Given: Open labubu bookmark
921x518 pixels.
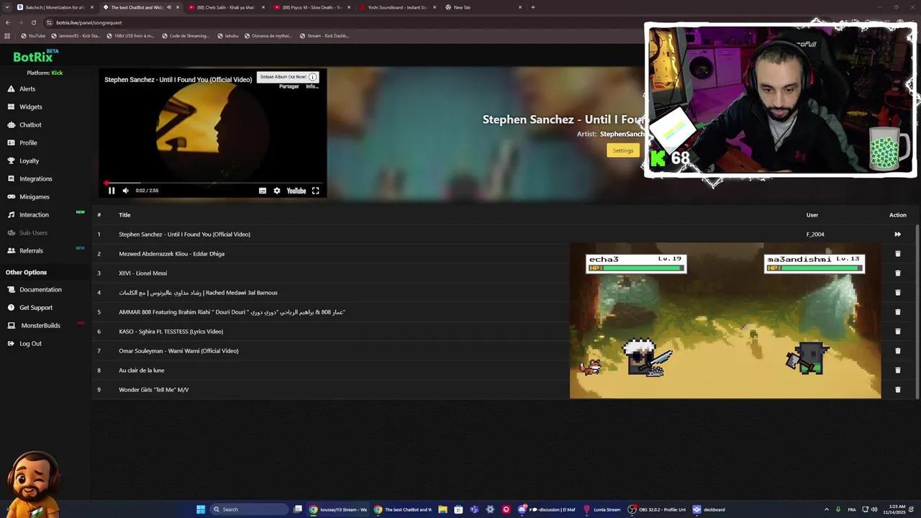Looking at the screenshot, I should [x=227, y=35].
